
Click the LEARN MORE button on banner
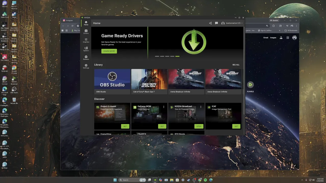pos(109,51)
